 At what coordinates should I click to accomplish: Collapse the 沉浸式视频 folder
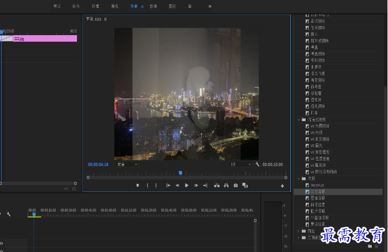299,120
